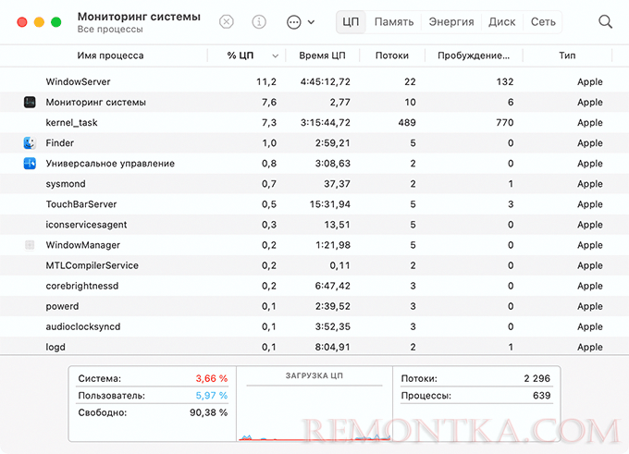
Task: Click WindowServer wakeups value 132
Action: 505,81
